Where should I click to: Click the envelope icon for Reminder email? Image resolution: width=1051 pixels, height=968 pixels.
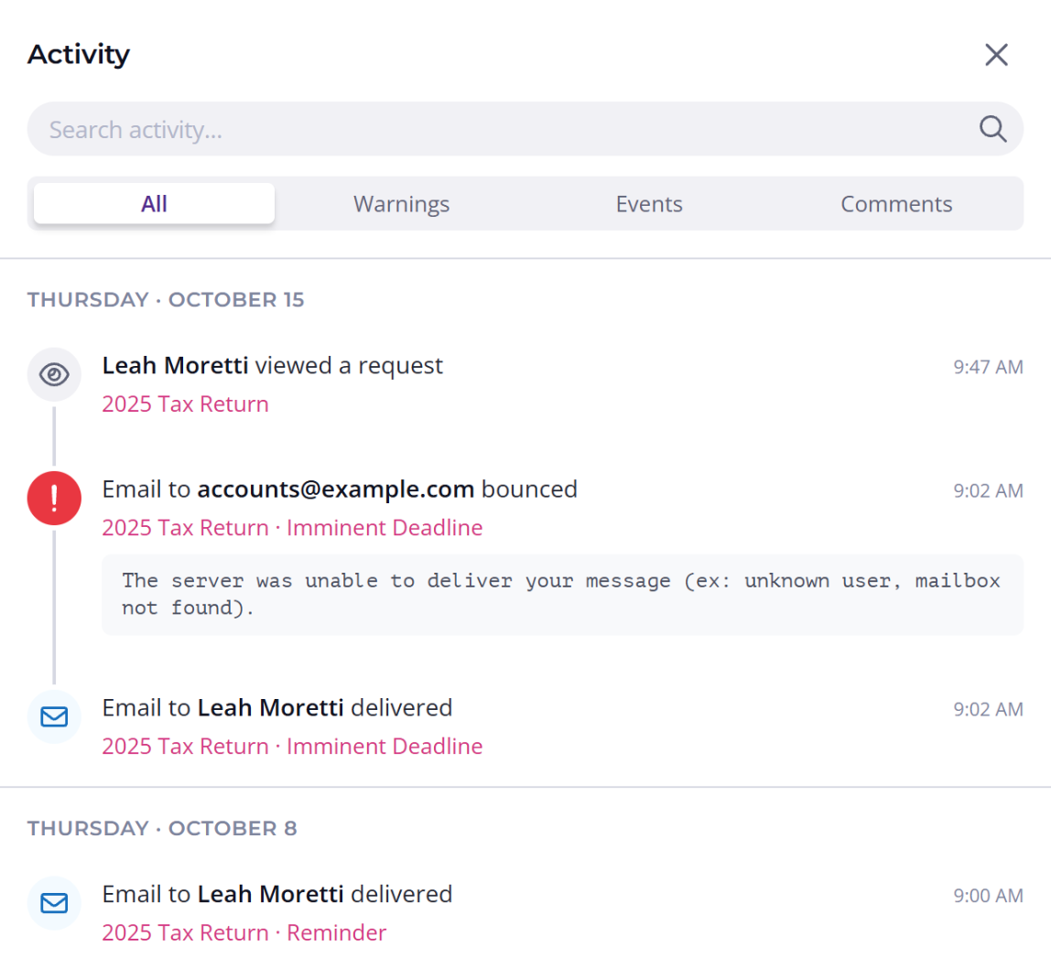tap(54, 903)
